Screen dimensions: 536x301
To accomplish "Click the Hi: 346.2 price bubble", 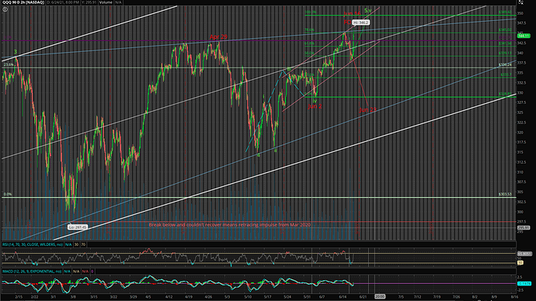I will pos(360,22).
